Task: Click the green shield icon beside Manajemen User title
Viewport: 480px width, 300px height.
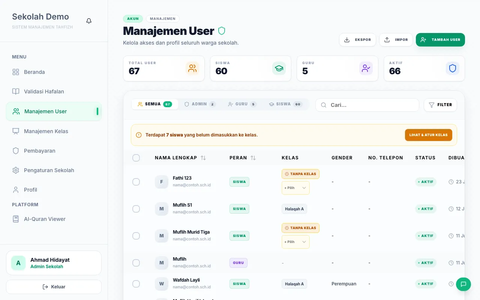Action: click(x=222, y=31)
